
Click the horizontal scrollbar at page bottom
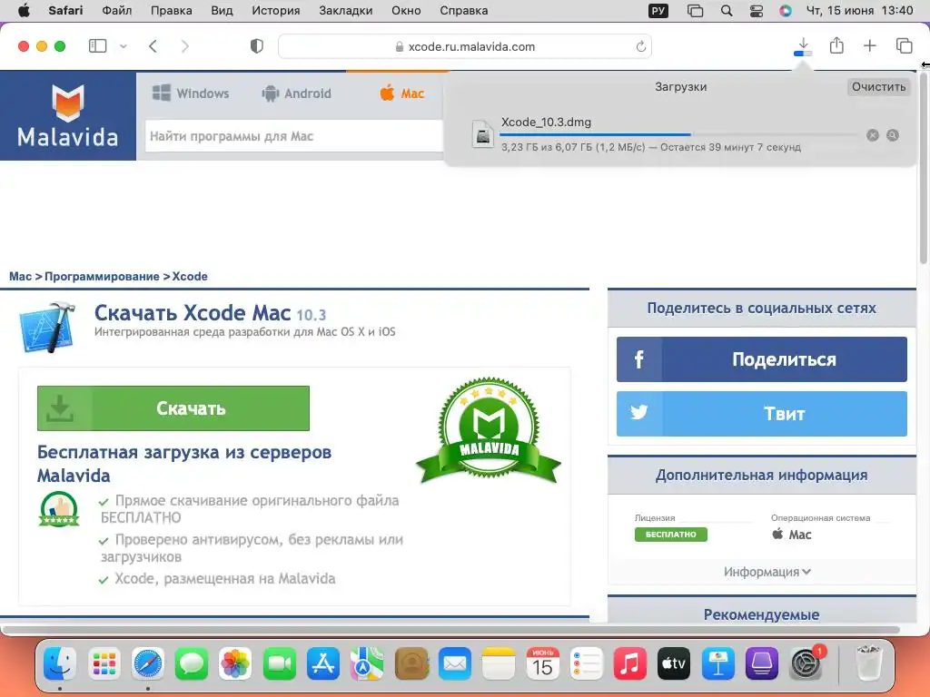(450, 630)
